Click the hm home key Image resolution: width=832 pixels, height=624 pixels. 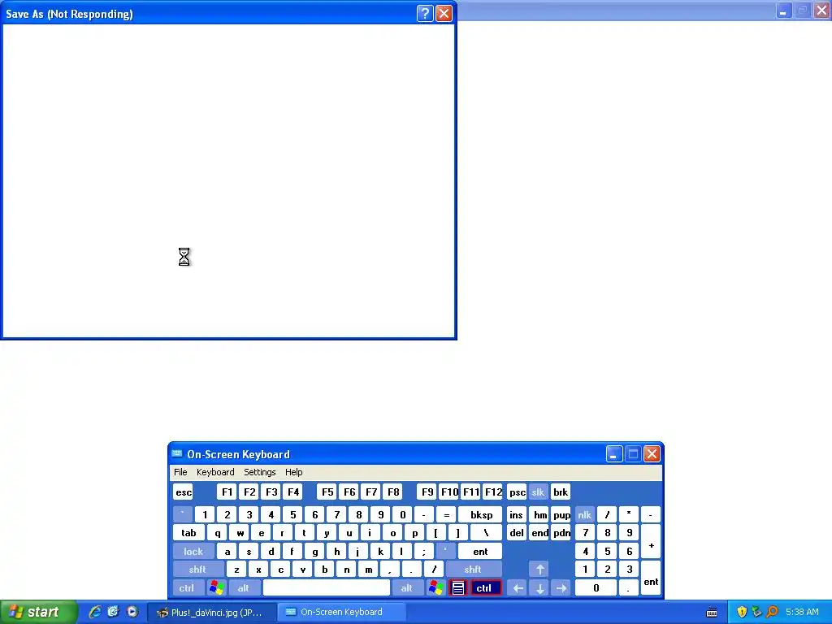pos(539,514)
